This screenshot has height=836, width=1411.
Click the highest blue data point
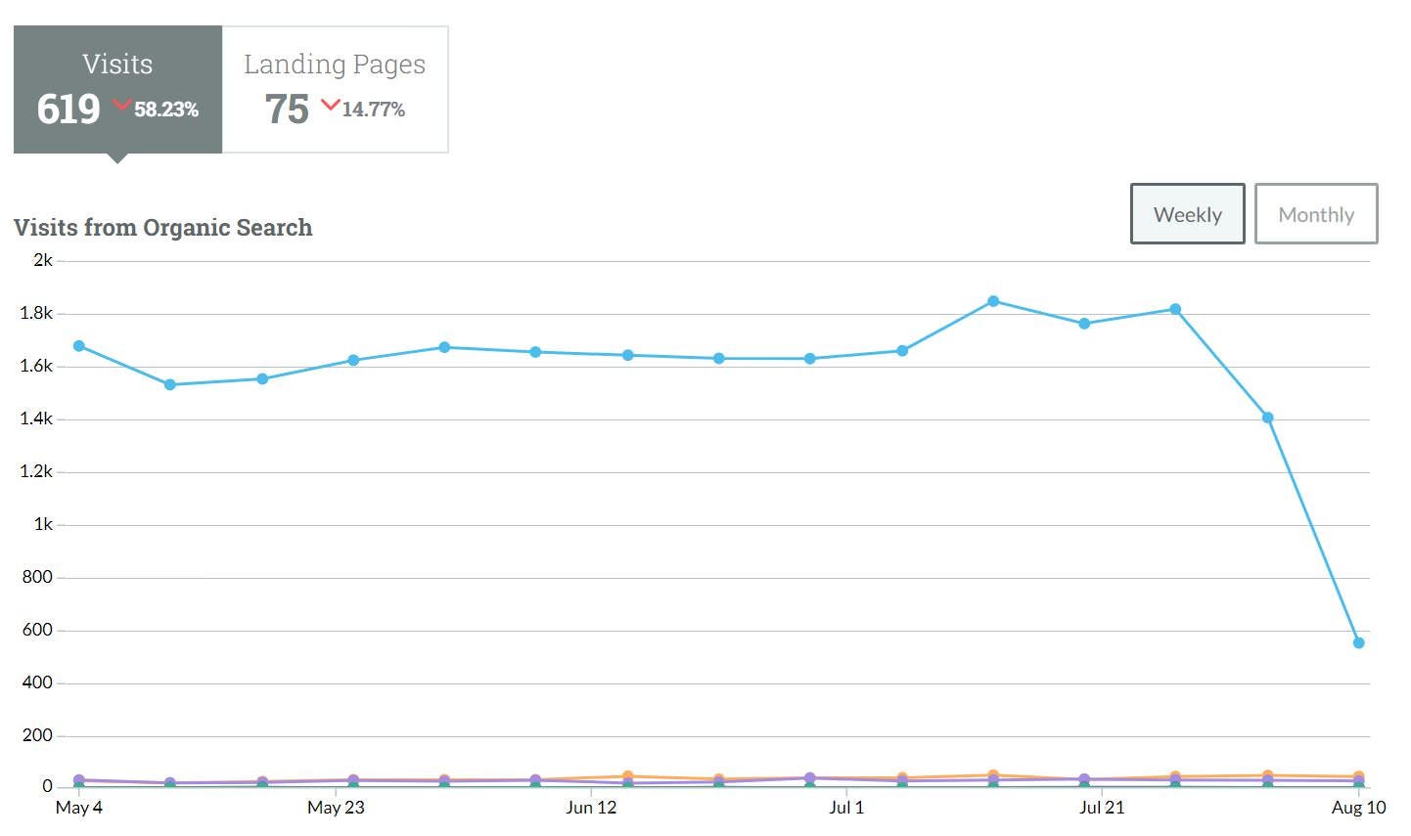pyautogui.click(x=993, y=301)
